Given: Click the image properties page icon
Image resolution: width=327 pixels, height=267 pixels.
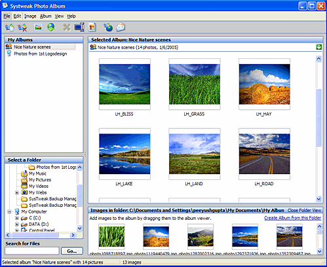Looking at the screenshot, I should (x=92, y=27).
